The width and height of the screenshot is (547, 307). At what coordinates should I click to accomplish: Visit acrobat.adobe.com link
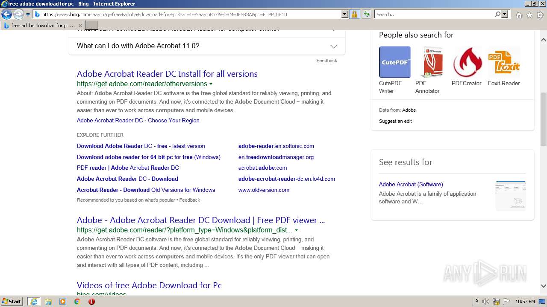coord(262,168)
